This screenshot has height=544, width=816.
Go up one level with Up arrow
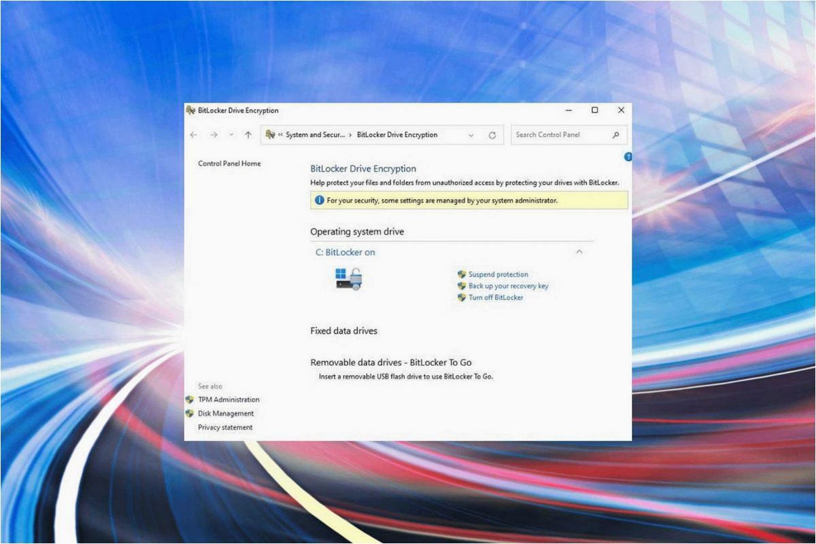tap(248, 135)
